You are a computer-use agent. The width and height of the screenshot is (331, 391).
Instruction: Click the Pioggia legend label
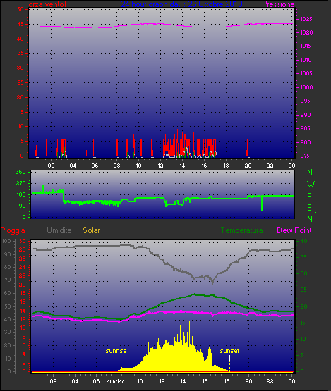click(x=13, y=230)
